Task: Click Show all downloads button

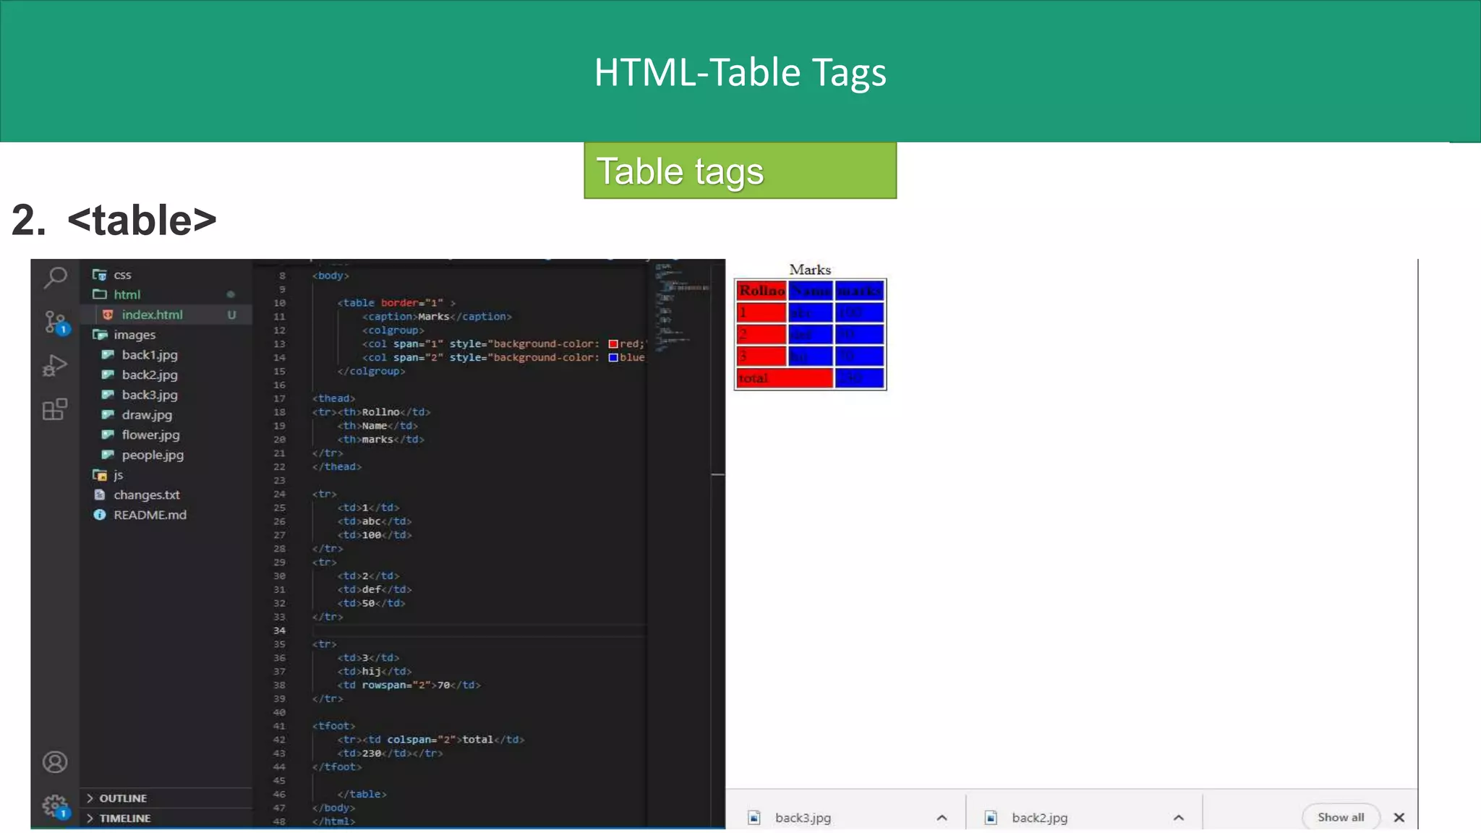Action: [1341, 817]
